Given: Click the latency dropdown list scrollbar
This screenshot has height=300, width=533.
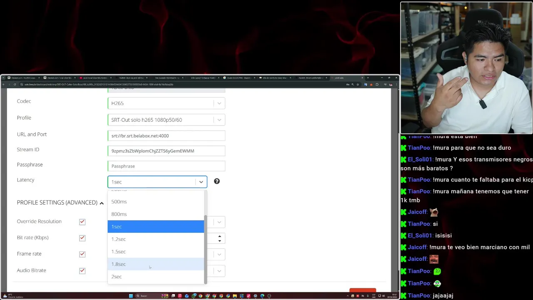Looking at the screenshot, I should [205, 249].
